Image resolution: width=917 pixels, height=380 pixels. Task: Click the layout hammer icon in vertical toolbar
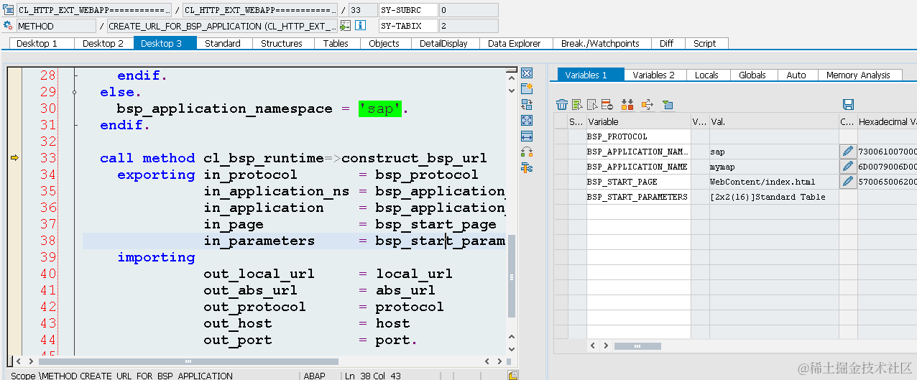click(526, 167)
